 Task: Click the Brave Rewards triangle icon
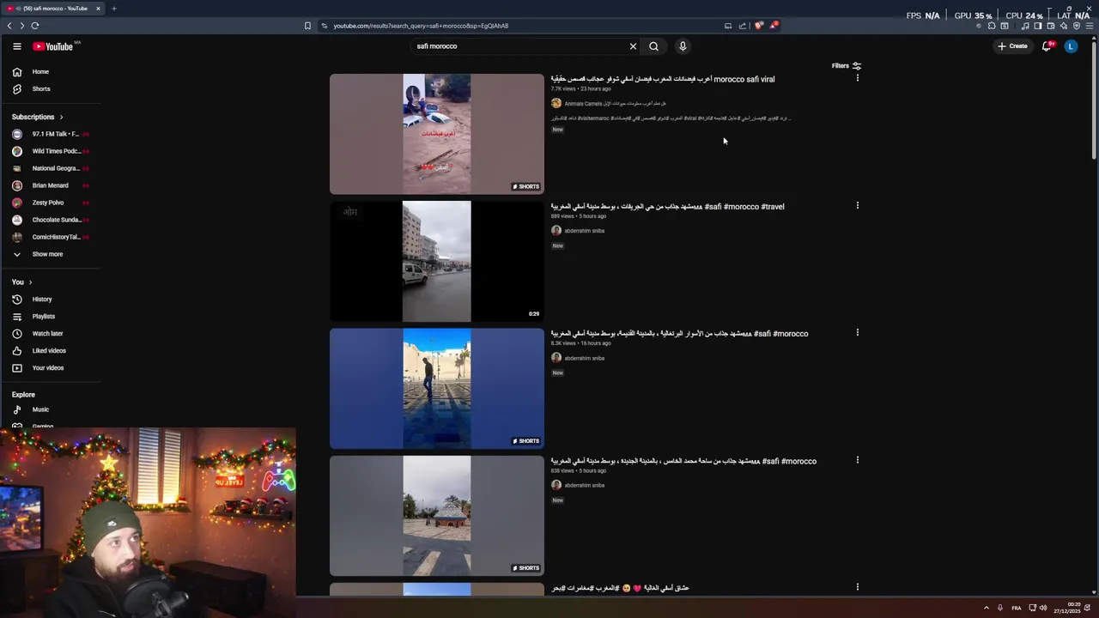[774, 26]
